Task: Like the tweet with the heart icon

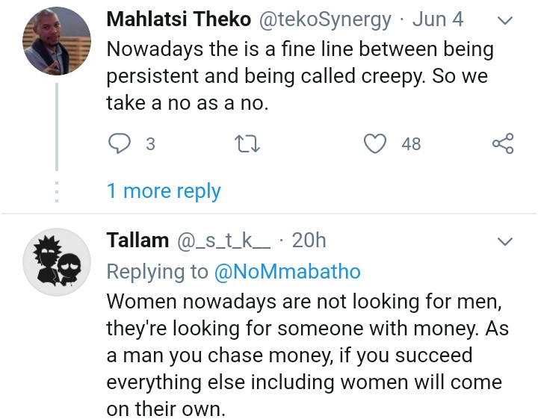Action: point(374,143)
